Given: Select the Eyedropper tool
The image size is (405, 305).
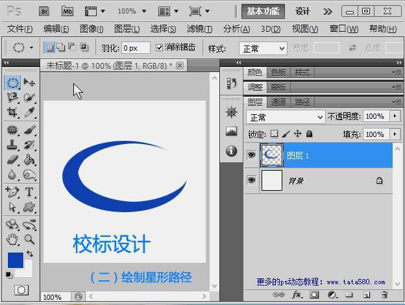Looking at the screenshot, I should pyautogui.click(x=29, y=112).
